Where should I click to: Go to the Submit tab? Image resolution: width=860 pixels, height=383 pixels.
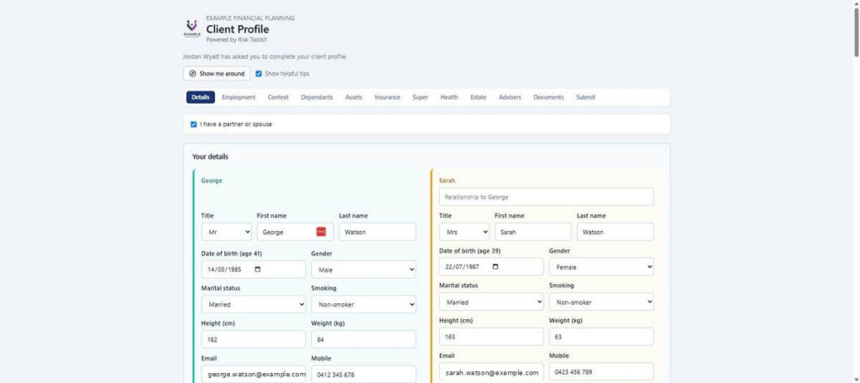coord(585,97)
